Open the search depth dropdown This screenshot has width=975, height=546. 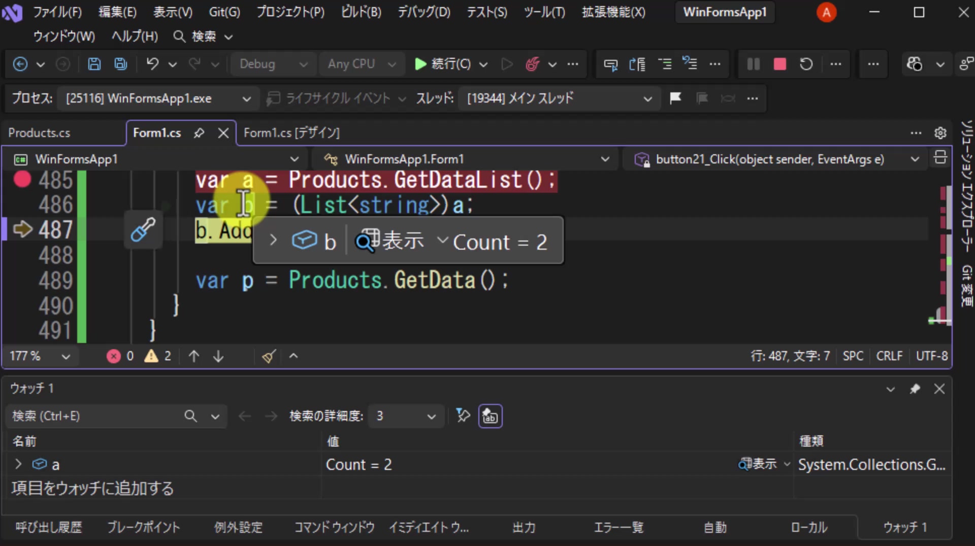coord(406,416)
